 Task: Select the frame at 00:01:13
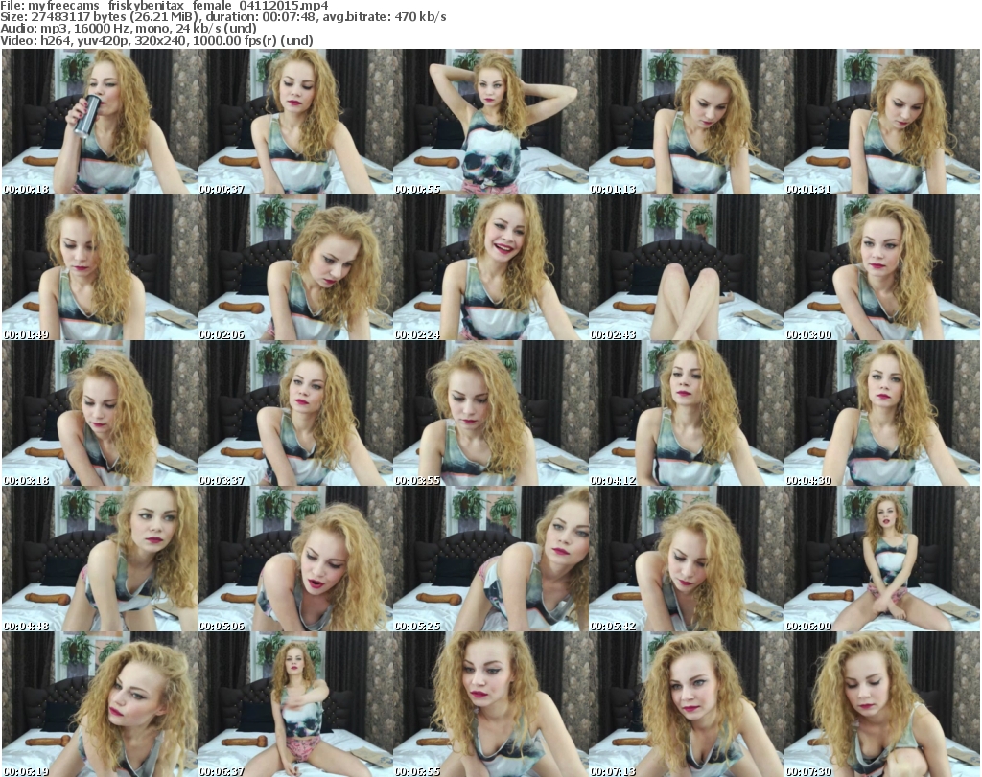tap(687, 122)
